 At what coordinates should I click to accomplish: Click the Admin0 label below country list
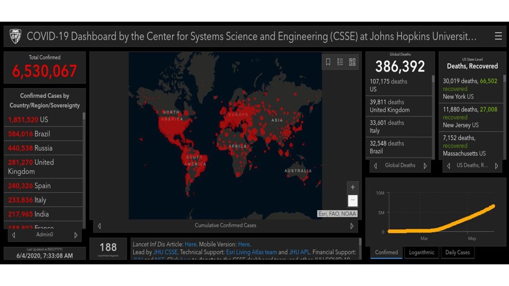(44, 234)
